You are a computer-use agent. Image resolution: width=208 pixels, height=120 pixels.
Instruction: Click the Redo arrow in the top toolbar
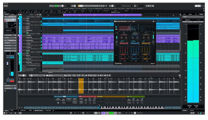[x=7, y=5]
